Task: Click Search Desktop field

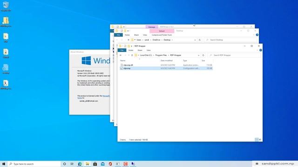Action: (230, 40)
